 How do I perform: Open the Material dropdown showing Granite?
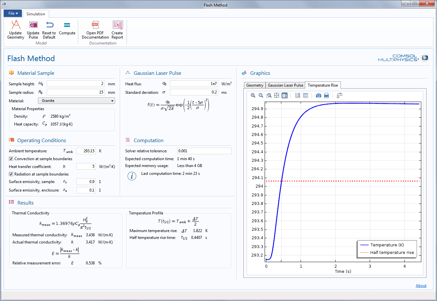pyautogui.click(x=77, y=101)
